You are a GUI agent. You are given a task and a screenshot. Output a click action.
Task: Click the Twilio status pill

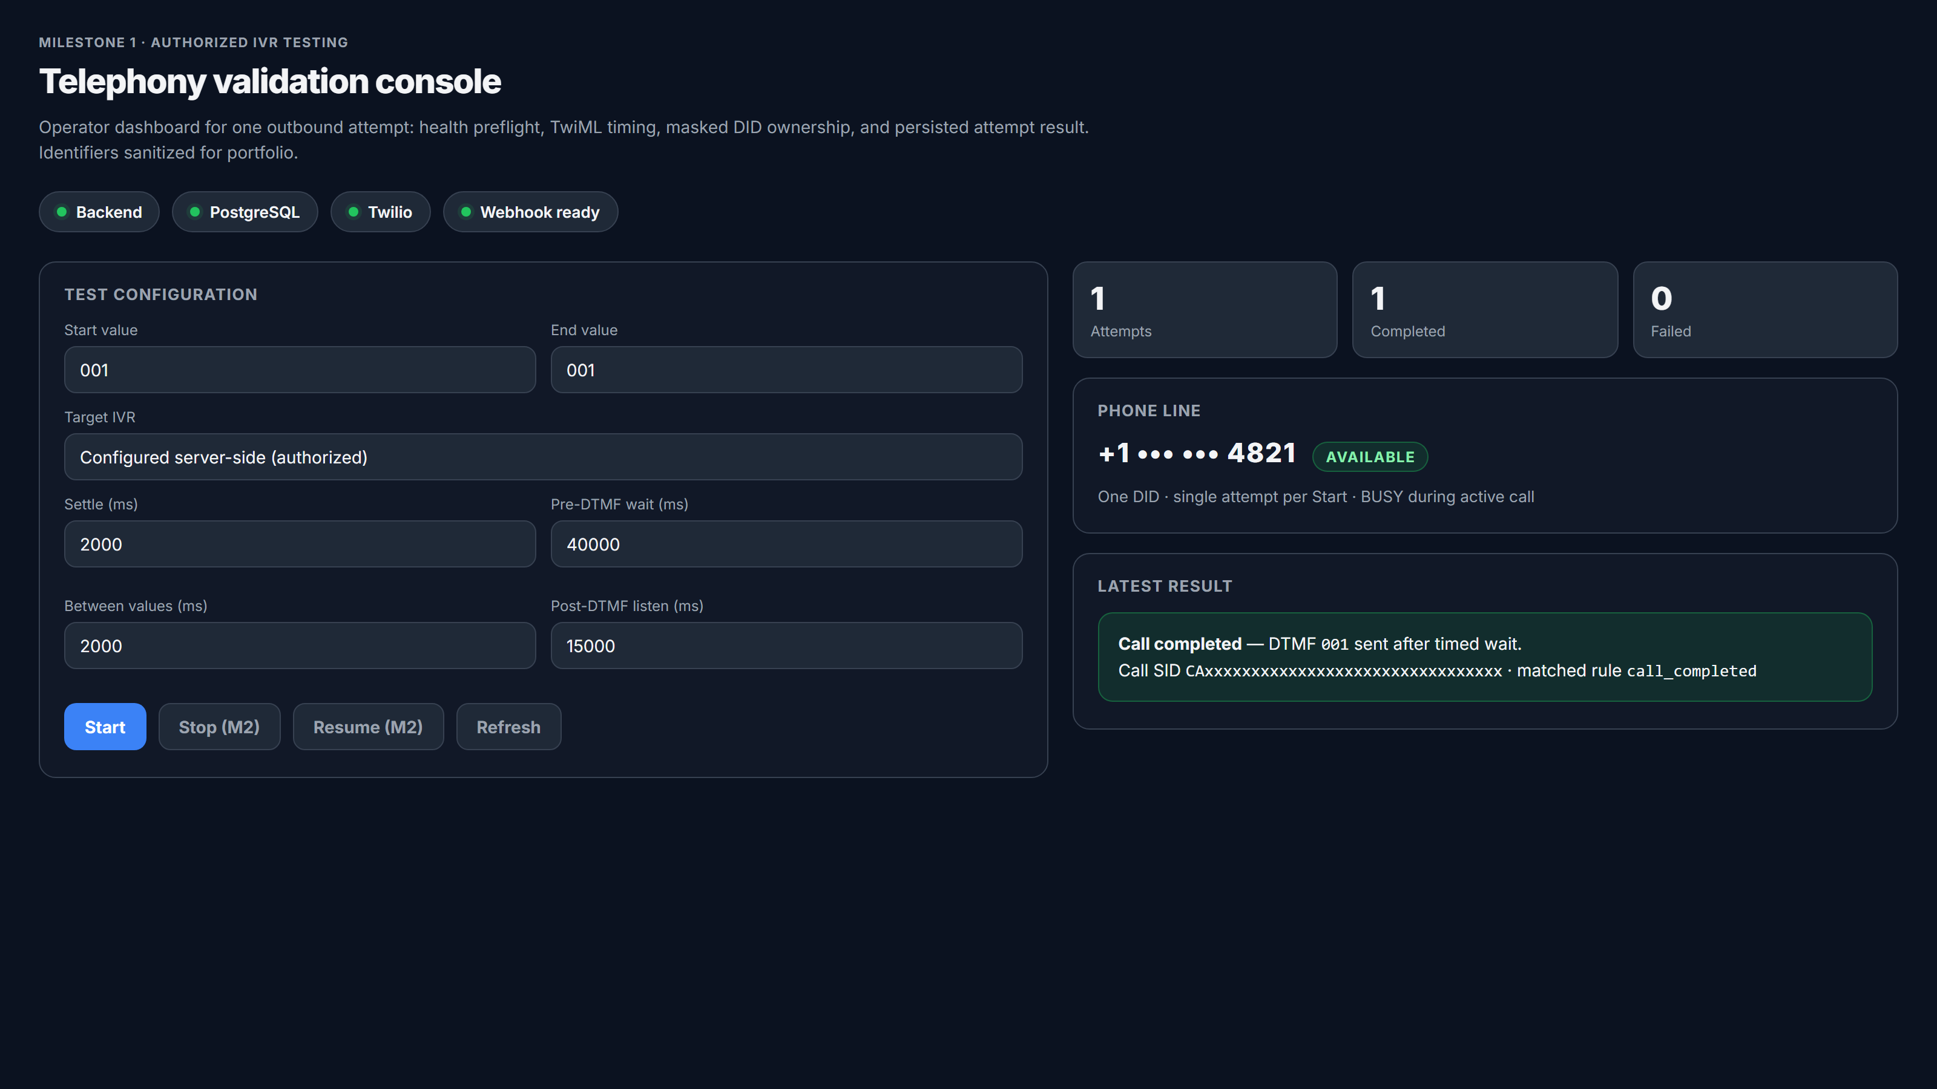[x=381, y=212]
